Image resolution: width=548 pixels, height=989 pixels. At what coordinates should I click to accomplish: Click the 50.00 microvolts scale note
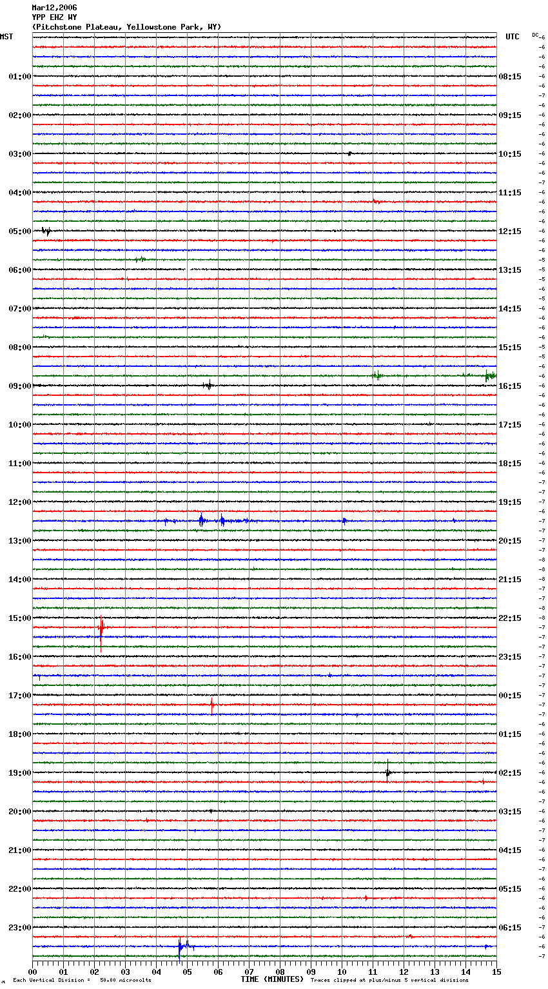pyautogui.click(x=125, y=980)
